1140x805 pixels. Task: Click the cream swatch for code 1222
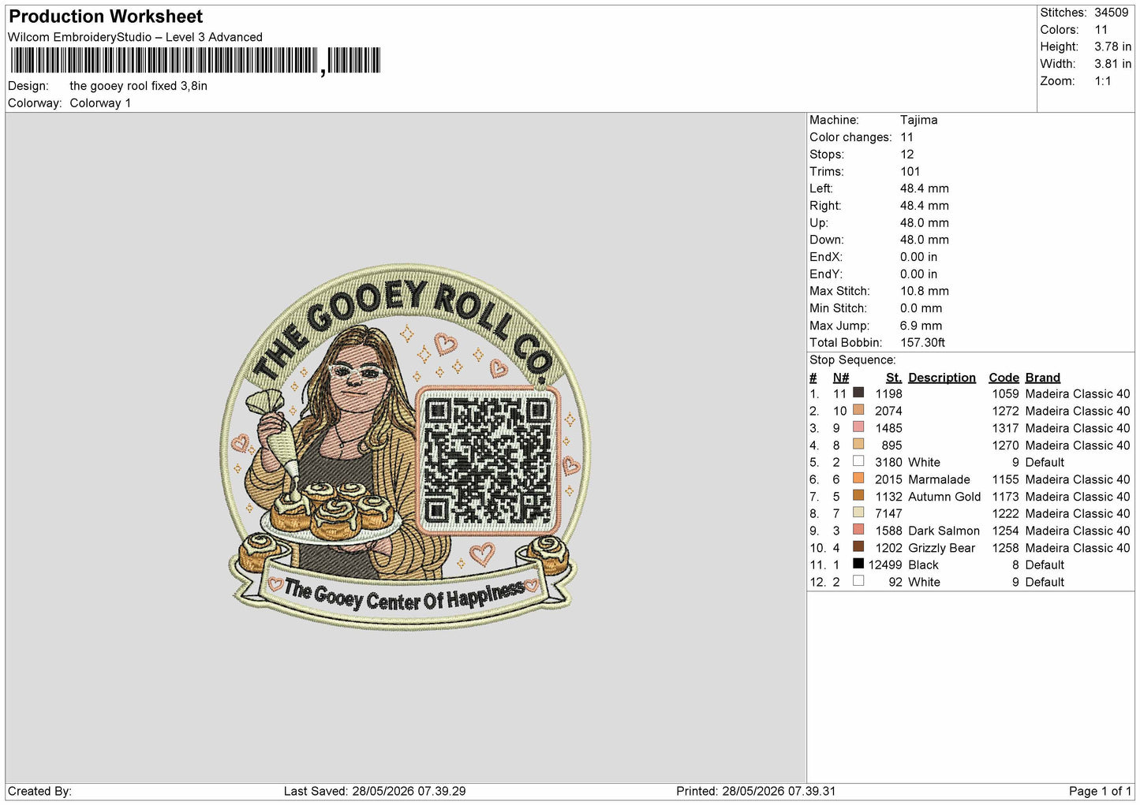[858, 512]
